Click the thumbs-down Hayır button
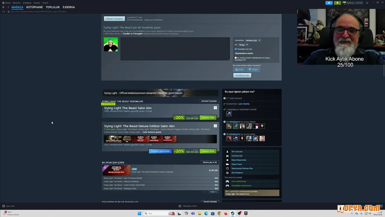Screen dimensions: 385x217 point(253,69)
